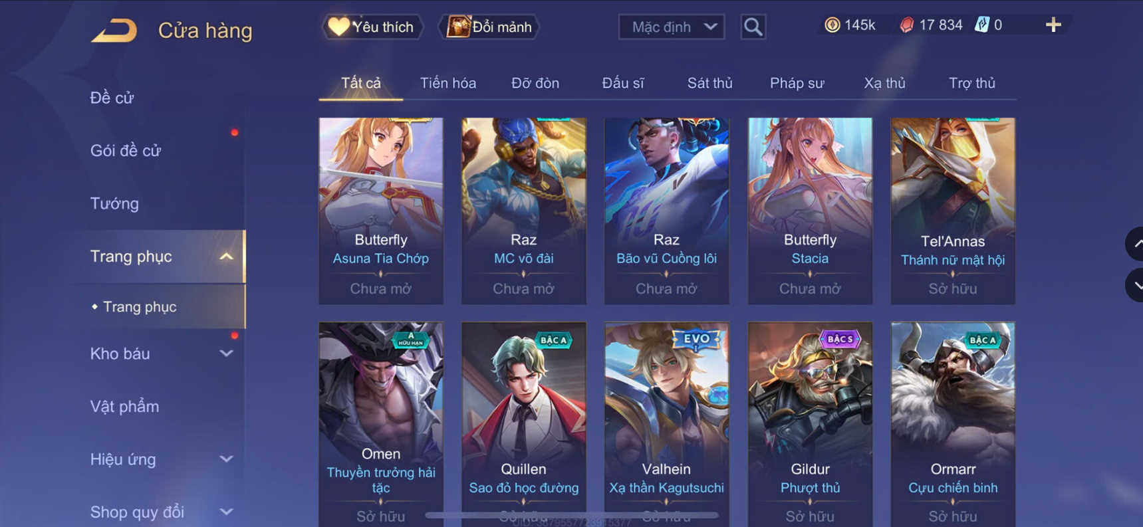Open the Mặc định sort dropdown
The width and height of the screenshot is (1143, 527).
[672, 27]
